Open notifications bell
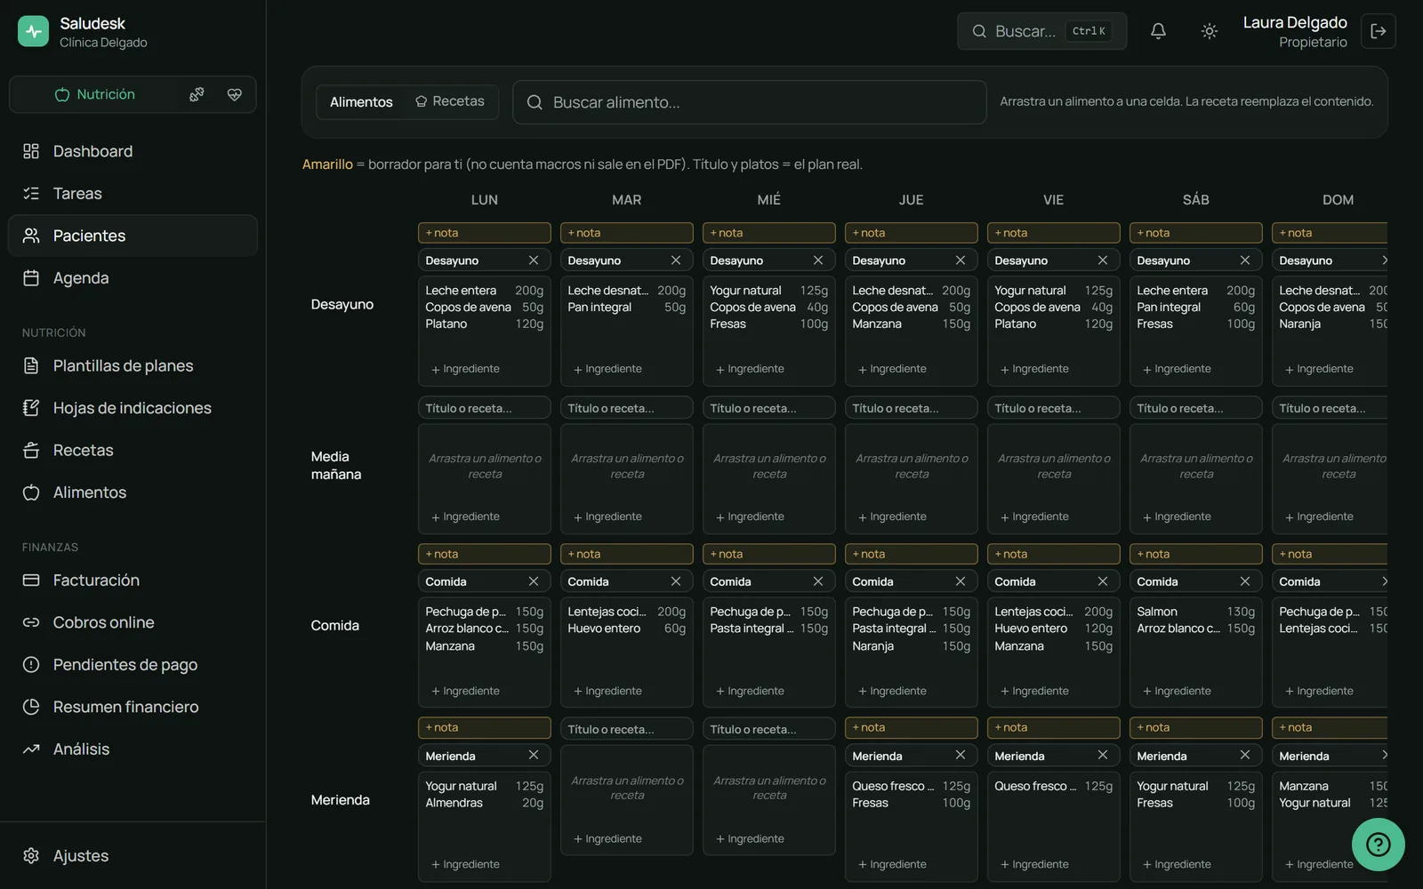The width and height of the screenshot is (1423, 889). (1158, 31)
